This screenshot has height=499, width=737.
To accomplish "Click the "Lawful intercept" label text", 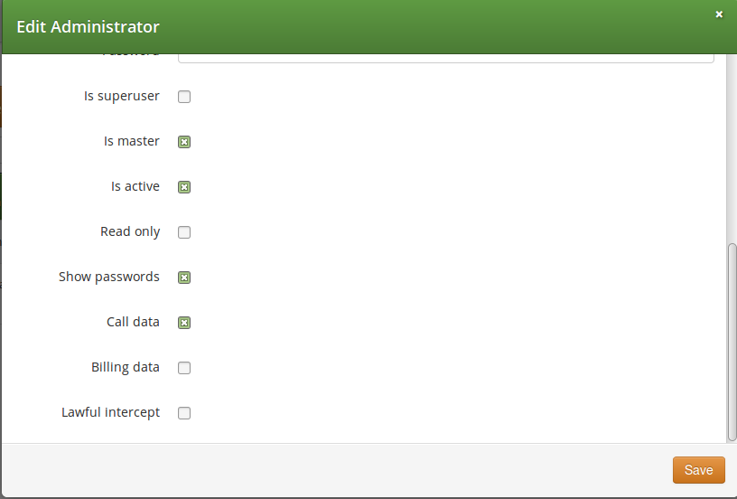I will pyautogui.click(x=110, y=412).
